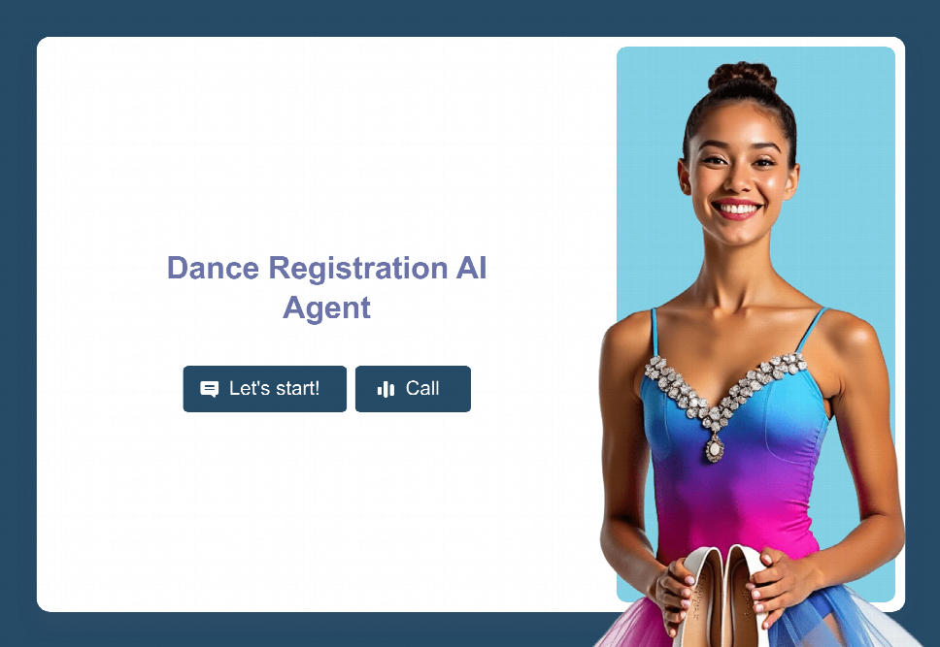
Task: Click the blue tulle skirt at bottom right
Action: (x=839, y=620)
